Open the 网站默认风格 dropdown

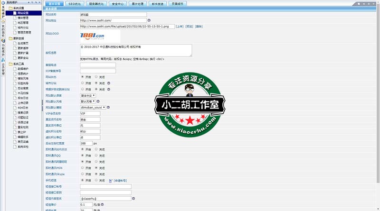(88, 101)
